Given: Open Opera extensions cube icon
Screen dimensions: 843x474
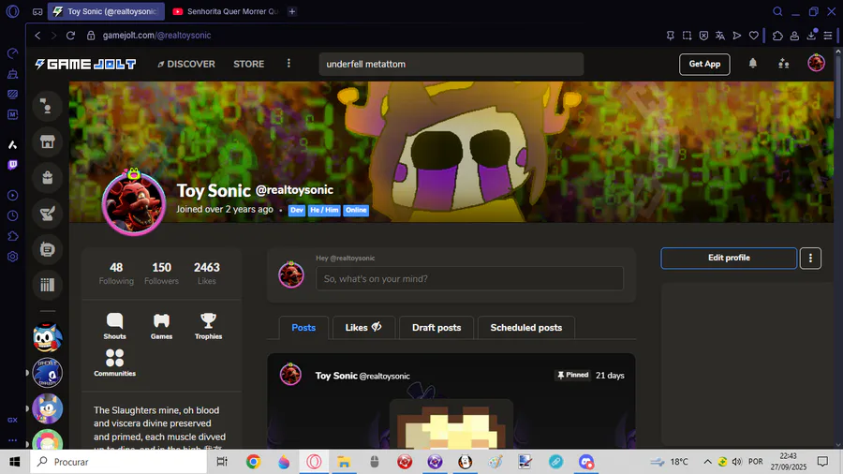Looking at the screenshot, I should [777, 36].
